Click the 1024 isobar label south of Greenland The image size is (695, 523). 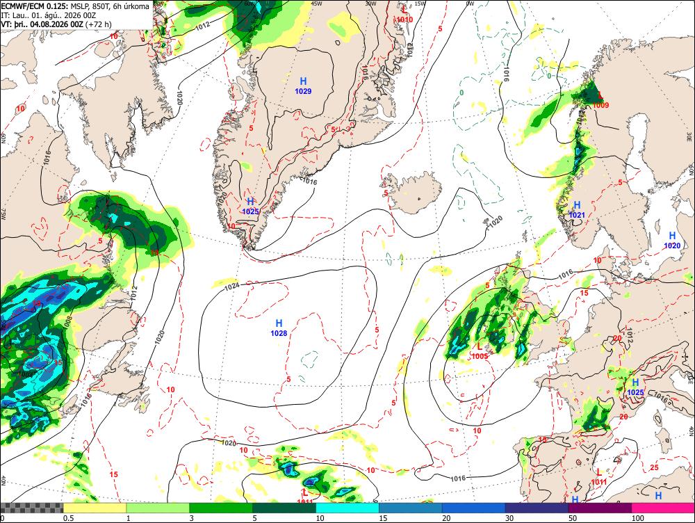click(x=232, y=287)
